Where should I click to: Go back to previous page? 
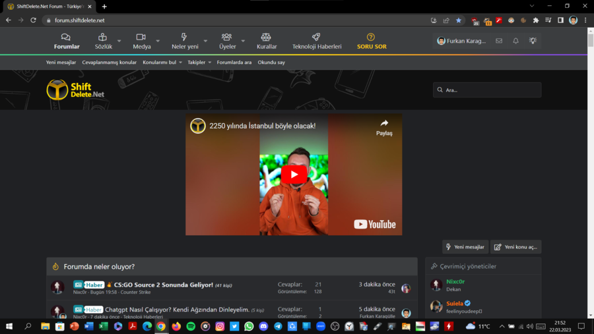tap(9, 20)
